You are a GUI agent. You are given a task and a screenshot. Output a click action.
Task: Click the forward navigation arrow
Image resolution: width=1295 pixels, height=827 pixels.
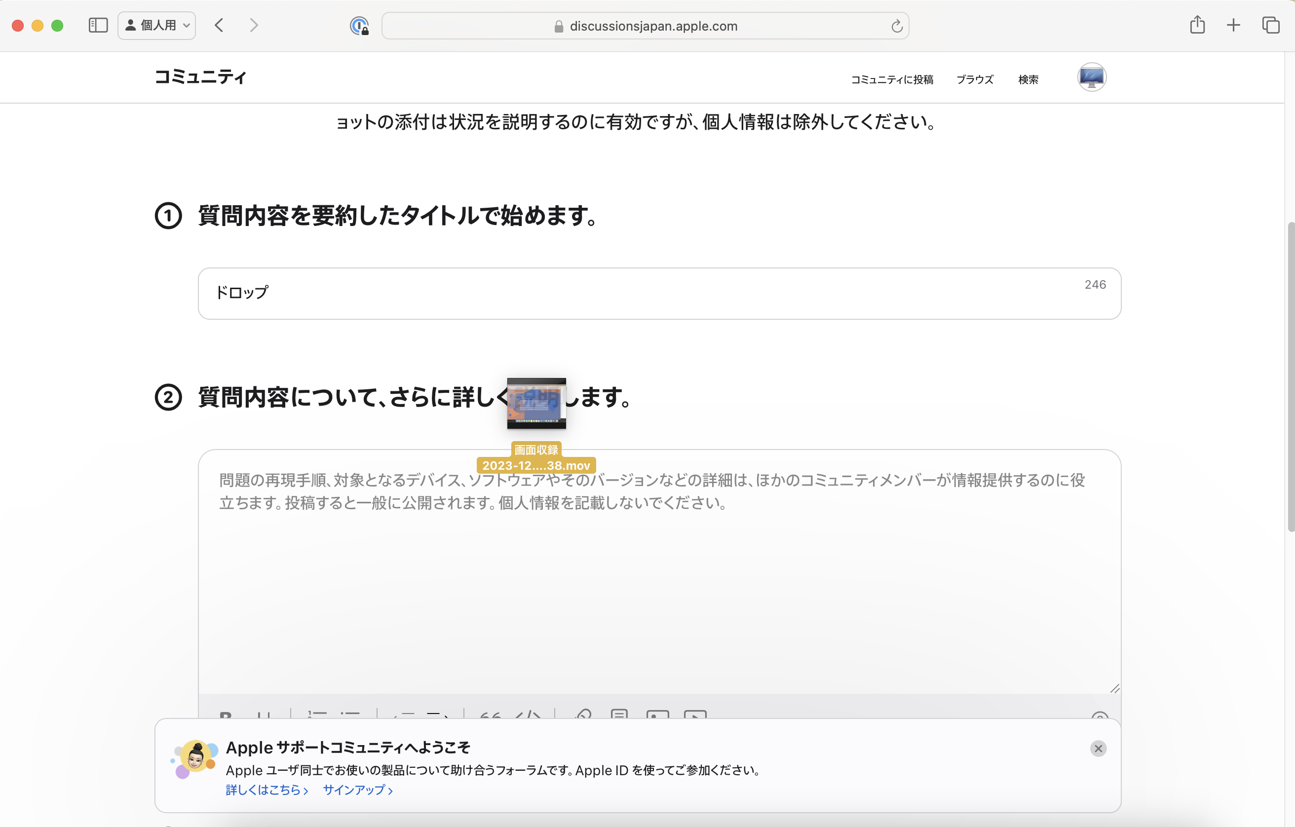(254, 25)
